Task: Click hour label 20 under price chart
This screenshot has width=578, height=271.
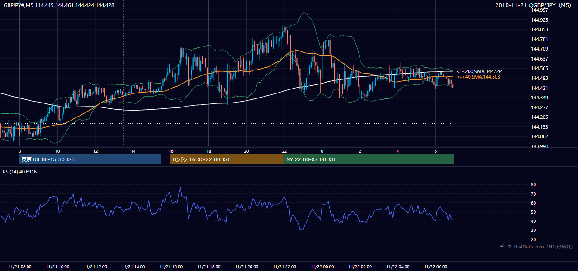Action: tap(246, 151)
